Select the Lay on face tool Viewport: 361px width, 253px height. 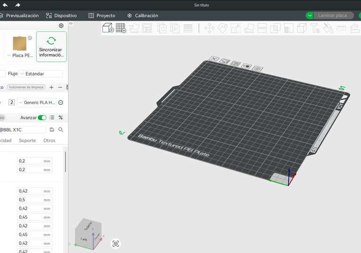pyautogui.click(x=249, y=28)
